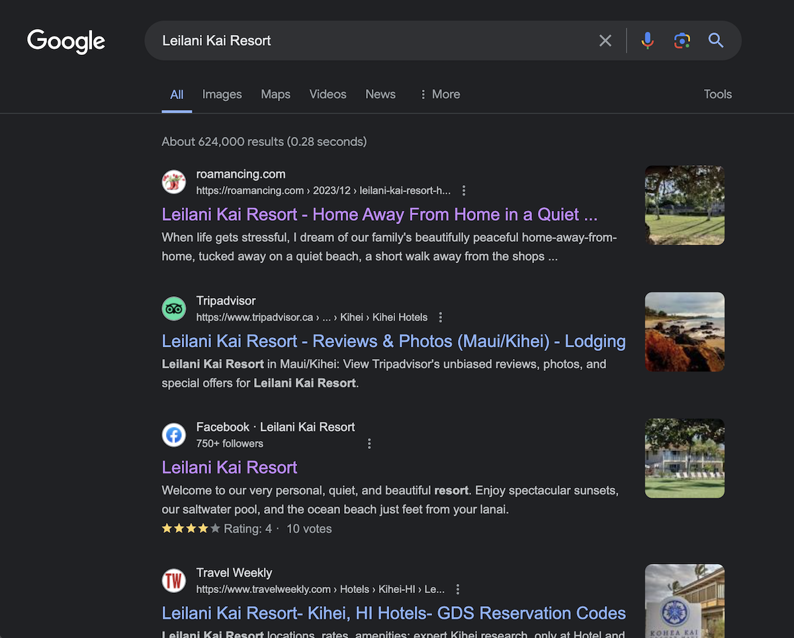Open three-dot menu for roamancing.com result
This screenshot has height=638, width=794.
tap(464, 190)
